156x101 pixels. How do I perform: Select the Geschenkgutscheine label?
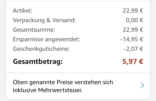click(x=41, y=49)
